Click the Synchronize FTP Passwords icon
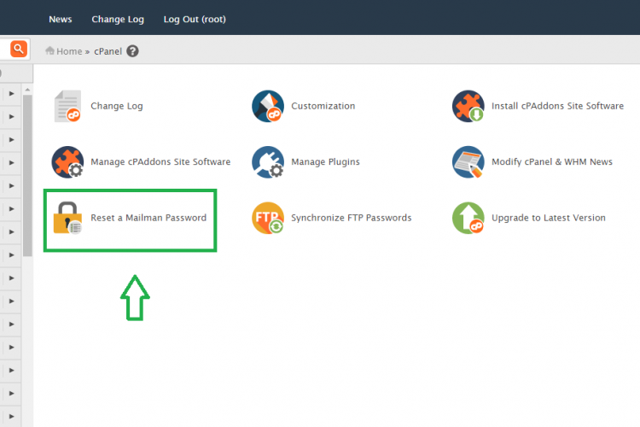 [x=268, y=218]
